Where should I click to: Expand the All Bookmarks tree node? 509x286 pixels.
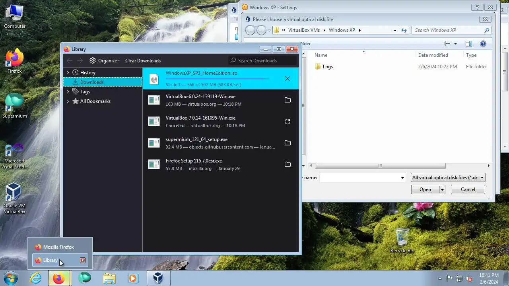point(68,101)
